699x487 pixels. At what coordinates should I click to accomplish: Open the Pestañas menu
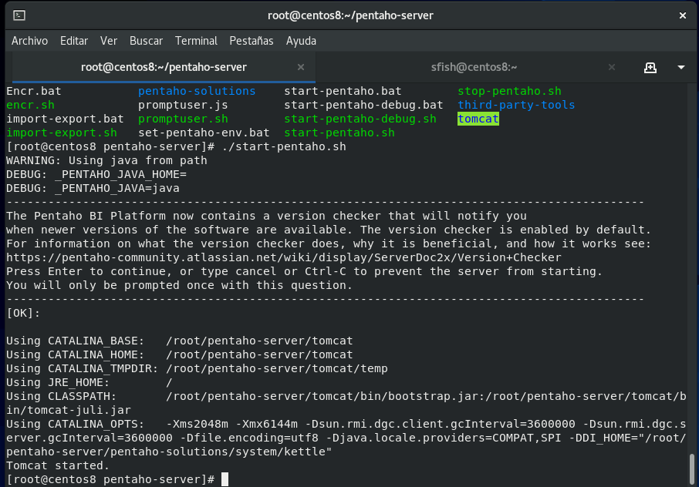click(252, 41)
